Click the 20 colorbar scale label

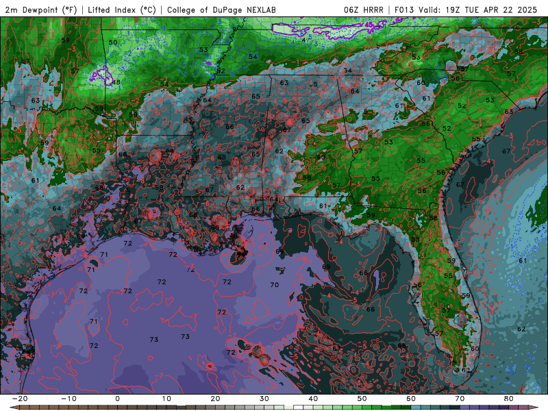click(215, 399)
